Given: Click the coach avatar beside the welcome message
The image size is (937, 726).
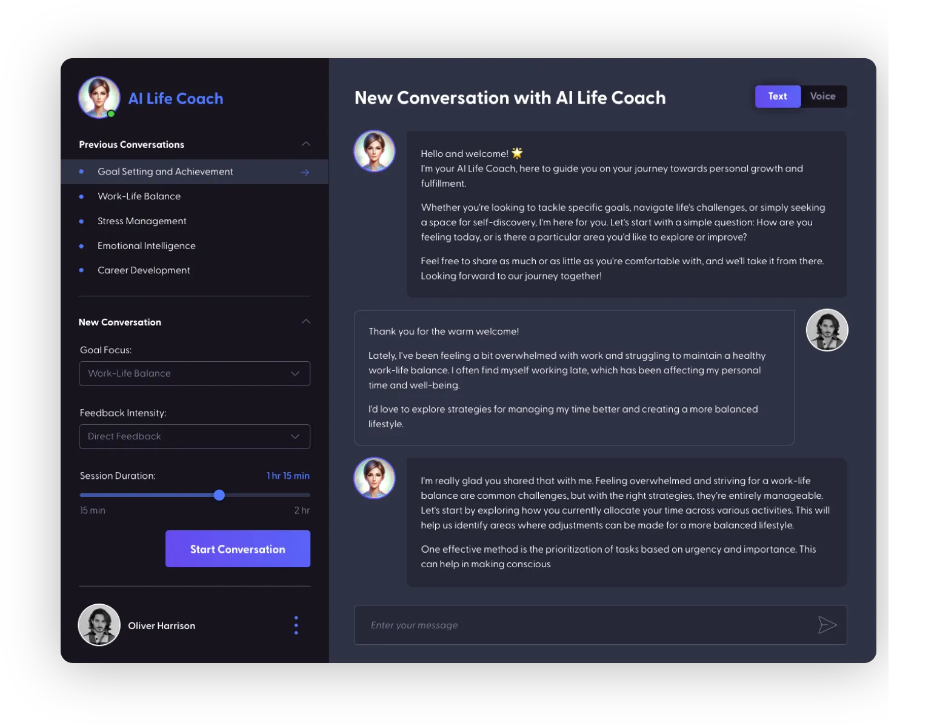Looking at the screenshot, I should coord(375,151).
